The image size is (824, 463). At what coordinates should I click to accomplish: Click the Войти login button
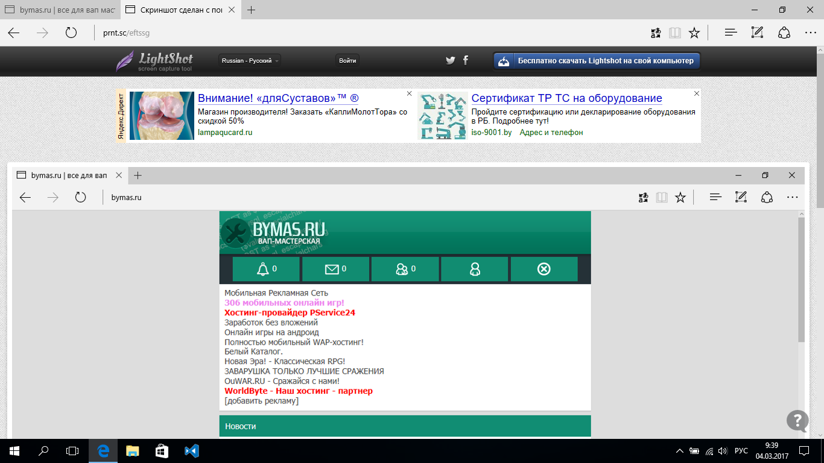point(347,60)
